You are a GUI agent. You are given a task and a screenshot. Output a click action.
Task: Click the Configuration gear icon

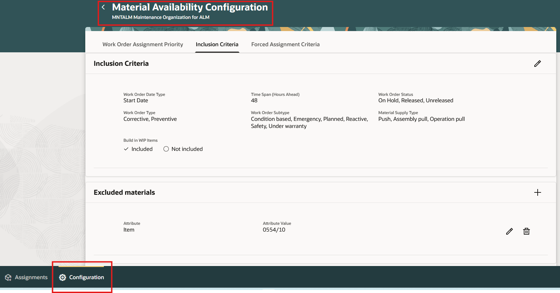tap(62, 277)
